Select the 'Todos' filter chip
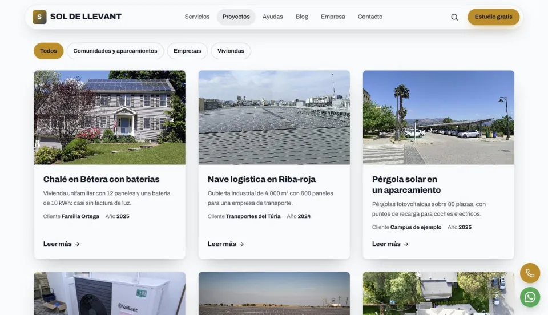The height and width of the screenshot is (315, 548). point(49,51)
